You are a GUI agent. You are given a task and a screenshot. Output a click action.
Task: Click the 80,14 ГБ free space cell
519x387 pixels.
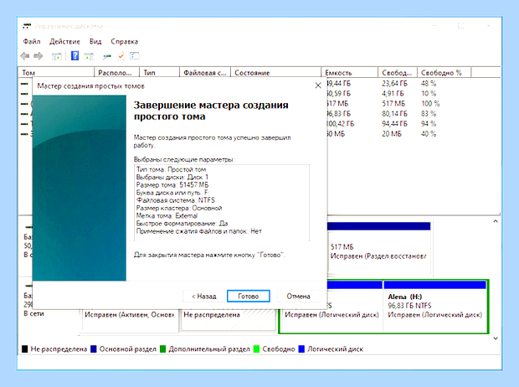[x=394, y=114]
